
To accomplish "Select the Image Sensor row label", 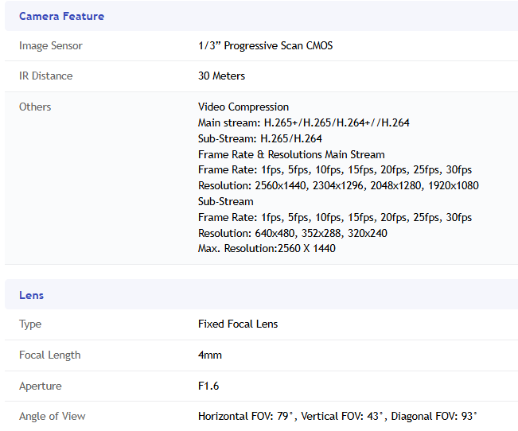I will pyautogui.click(x=51, y=46).
